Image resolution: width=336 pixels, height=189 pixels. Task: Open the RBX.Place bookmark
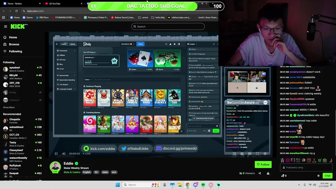(42, 18)
